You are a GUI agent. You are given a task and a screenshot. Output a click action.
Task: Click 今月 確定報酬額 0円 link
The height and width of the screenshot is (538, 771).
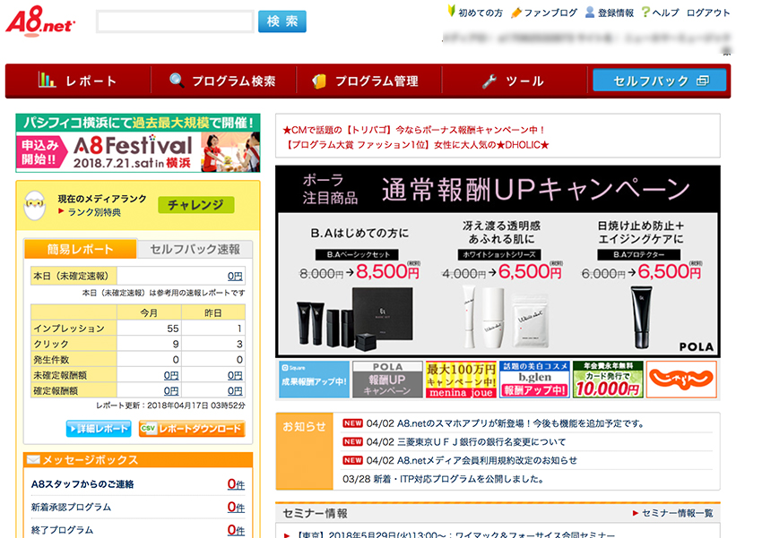click(171, 391)
